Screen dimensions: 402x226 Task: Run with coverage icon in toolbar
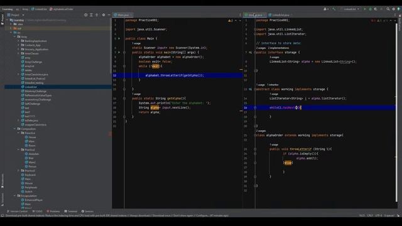[376, 9]
